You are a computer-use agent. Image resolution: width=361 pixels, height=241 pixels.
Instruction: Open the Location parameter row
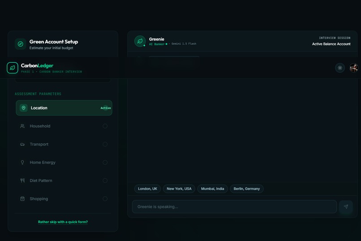coord(64,108)
